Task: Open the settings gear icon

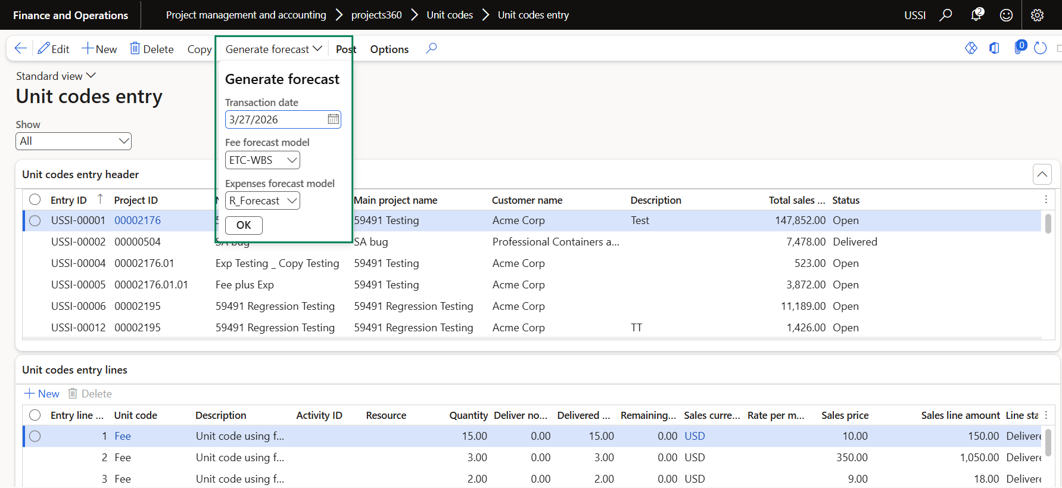Action: click(1037, 15)
